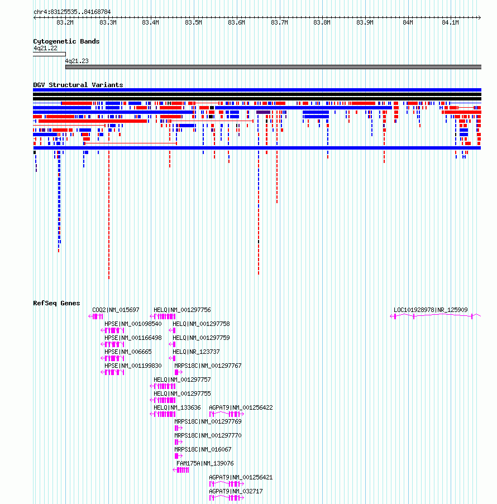Select the magenta gene glyph below AGPAT9|NM_001256422
The height and width of the screenshot is (504, 497).
click(x=227, y=414)
